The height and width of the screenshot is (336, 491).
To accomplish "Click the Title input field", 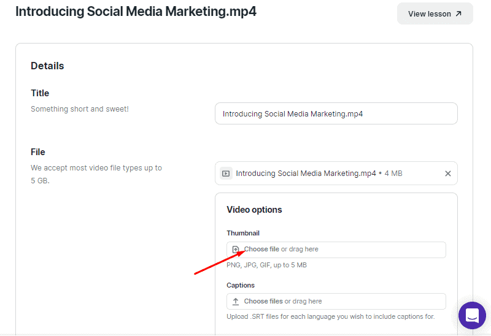I will click(336, 113).
